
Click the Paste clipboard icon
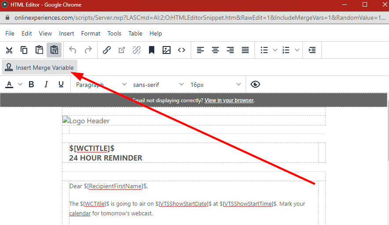coord(39,50)
